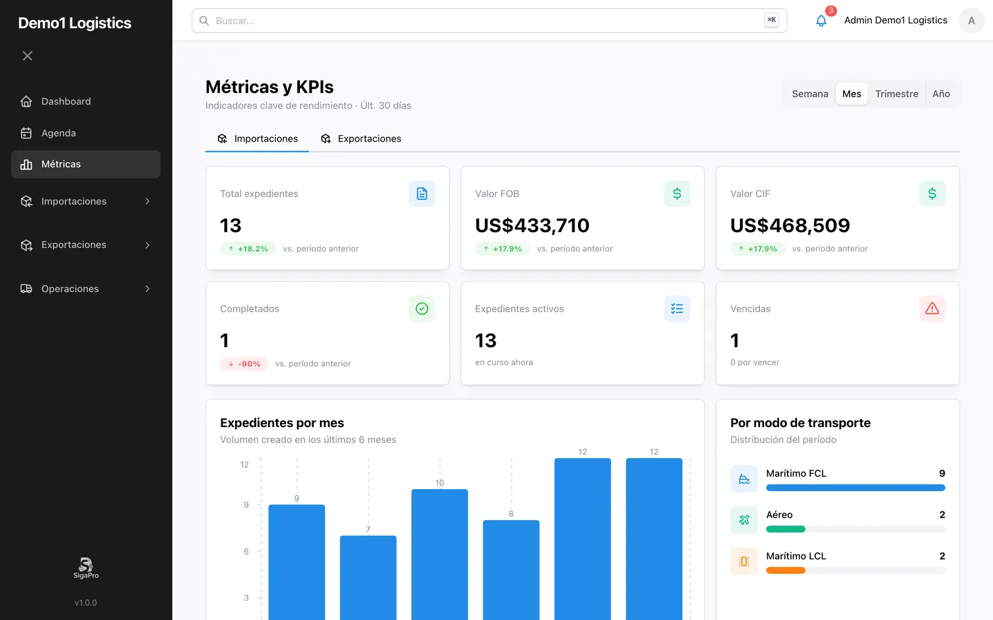Click the Marítimo FCL progress bar
Image resolution: width=993 pixels, height=620 pixels.
[x=856, y=488]
